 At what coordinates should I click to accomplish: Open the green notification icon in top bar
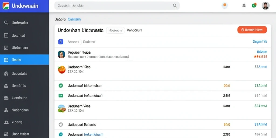pyautogui.click(x=254, y=5)
